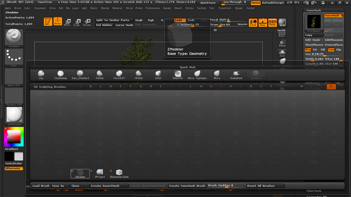Select the Flatten brush
Image resolution: width=351 pixels, height=197 pixels.
coord(100,75)
